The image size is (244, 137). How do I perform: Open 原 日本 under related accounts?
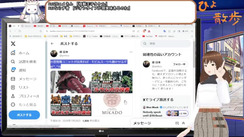(x=156, y=62)
